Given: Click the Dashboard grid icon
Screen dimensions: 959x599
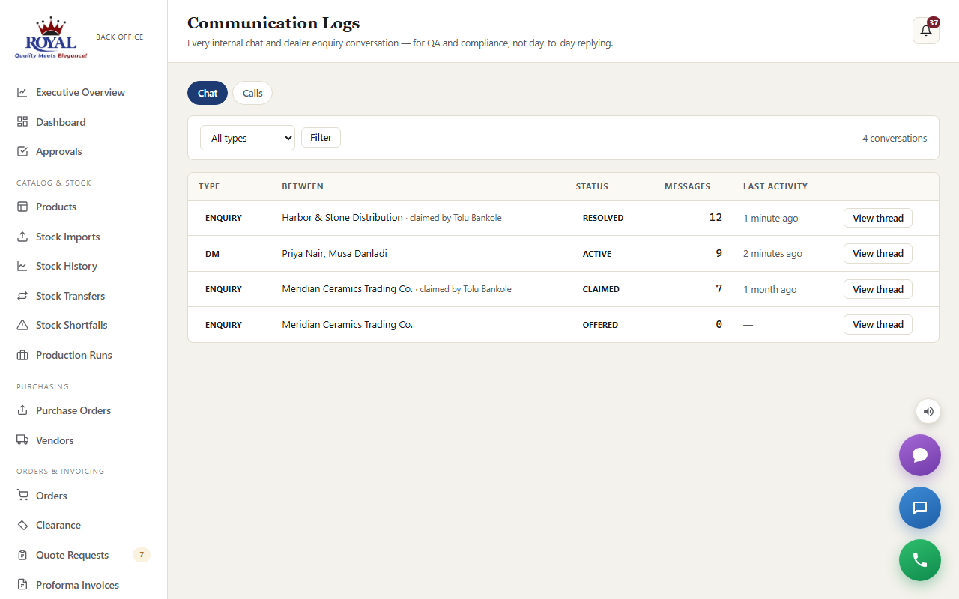Looking at the screenshot, I should pos(22,122).
